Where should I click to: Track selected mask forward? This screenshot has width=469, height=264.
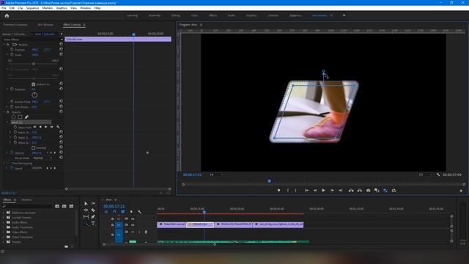pyautogui.click(x=45, y=127)
